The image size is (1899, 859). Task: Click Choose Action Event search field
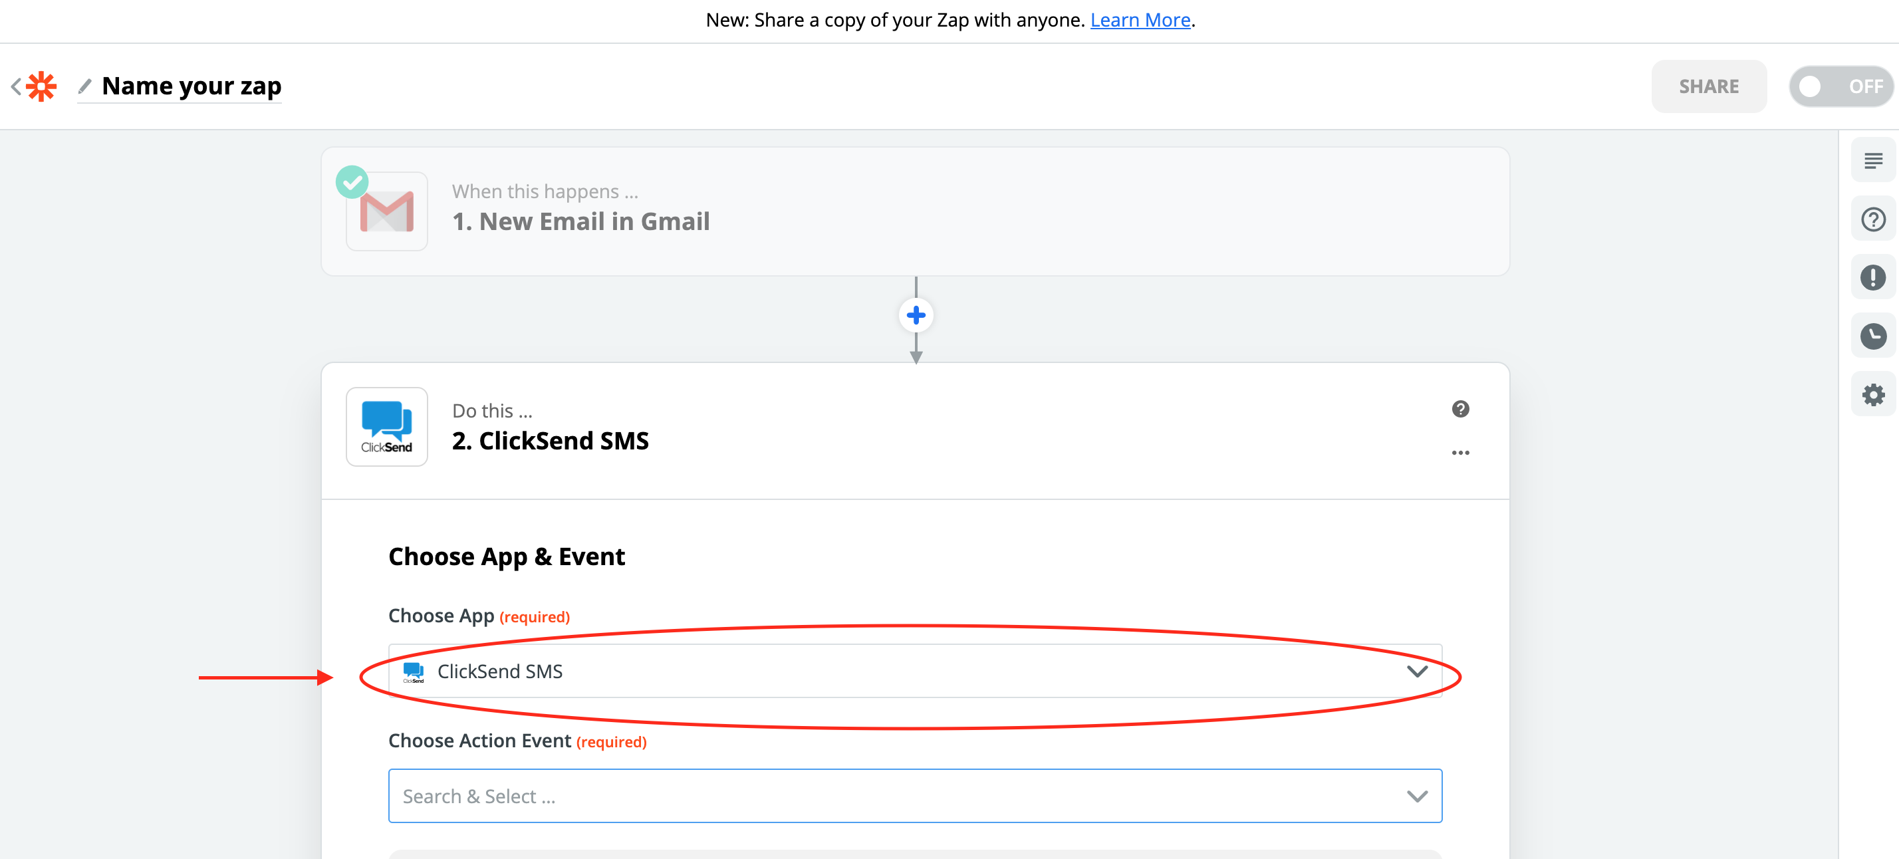click(915, 797)
